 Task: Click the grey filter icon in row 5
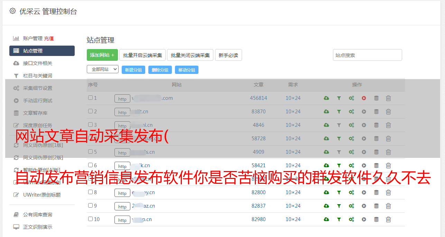[x=339, y=152]
